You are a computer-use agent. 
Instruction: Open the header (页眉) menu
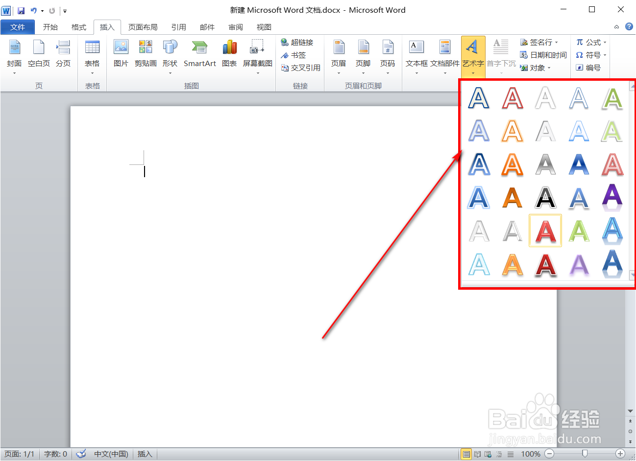(x=339, y=56)
